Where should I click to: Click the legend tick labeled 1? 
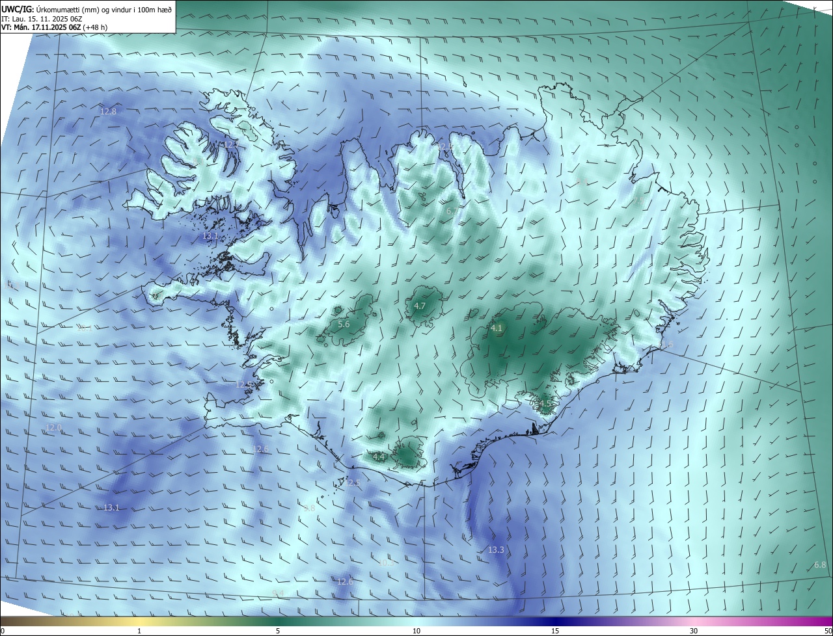[x=139, y=631]
